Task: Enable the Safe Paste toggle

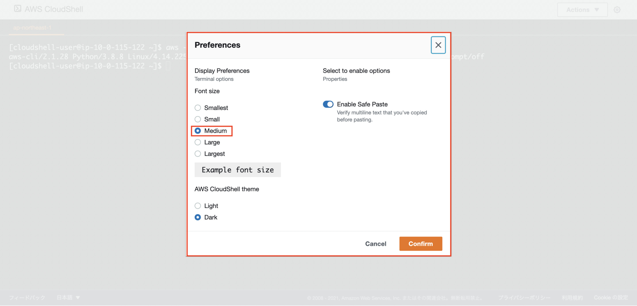Action: [328, 104]
